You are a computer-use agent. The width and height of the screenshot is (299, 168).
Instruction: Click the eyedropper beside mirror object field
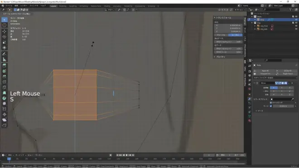click(293, 99)
